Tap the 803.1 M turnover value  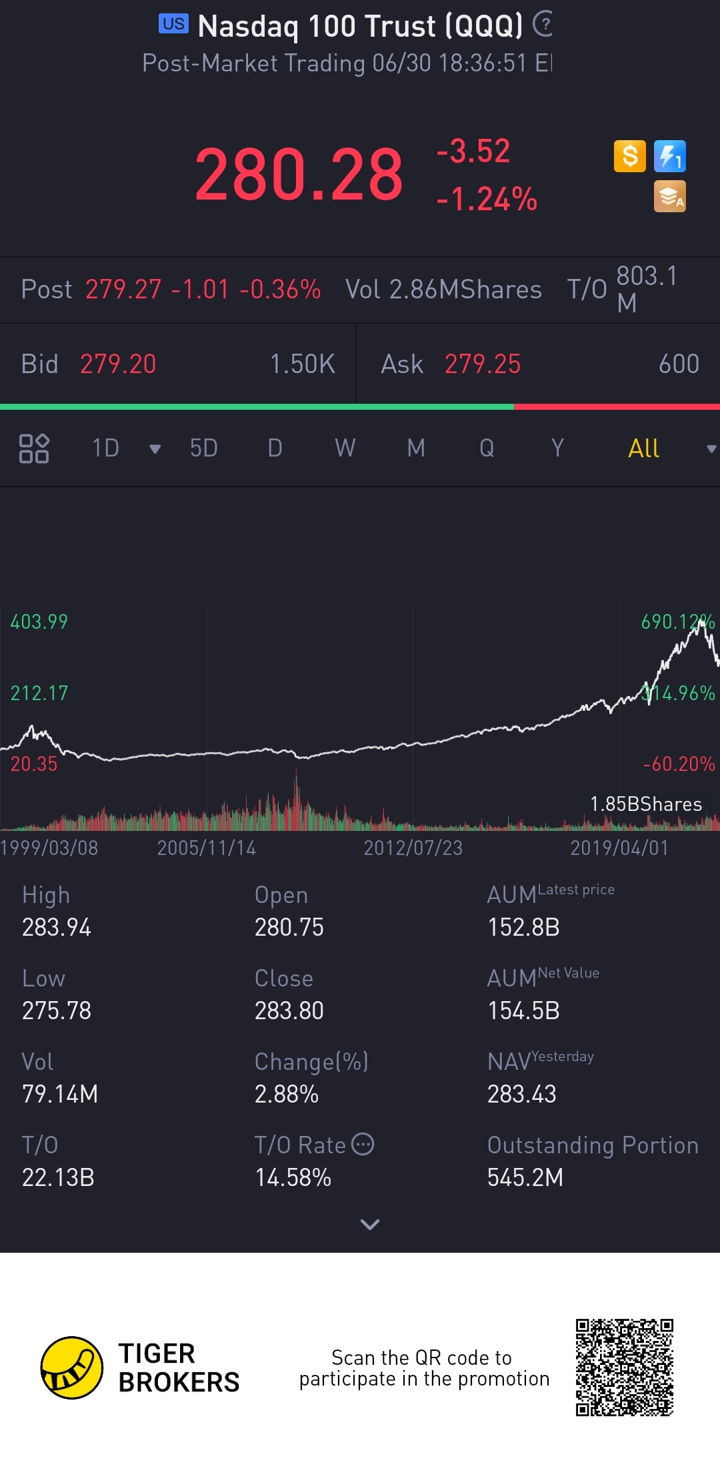(647, 289)
